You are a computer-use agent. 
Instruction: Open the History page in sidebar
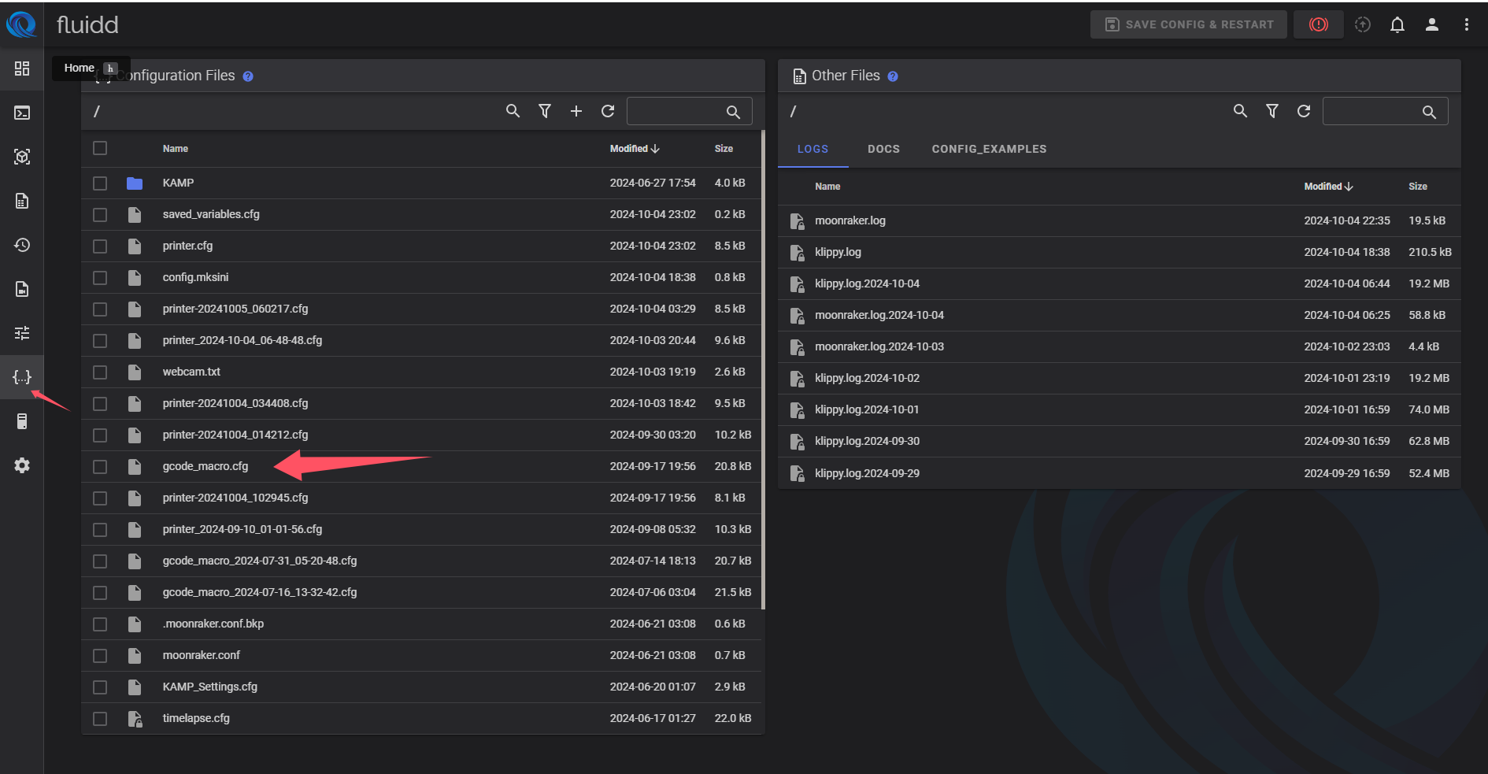pos(22,245)
